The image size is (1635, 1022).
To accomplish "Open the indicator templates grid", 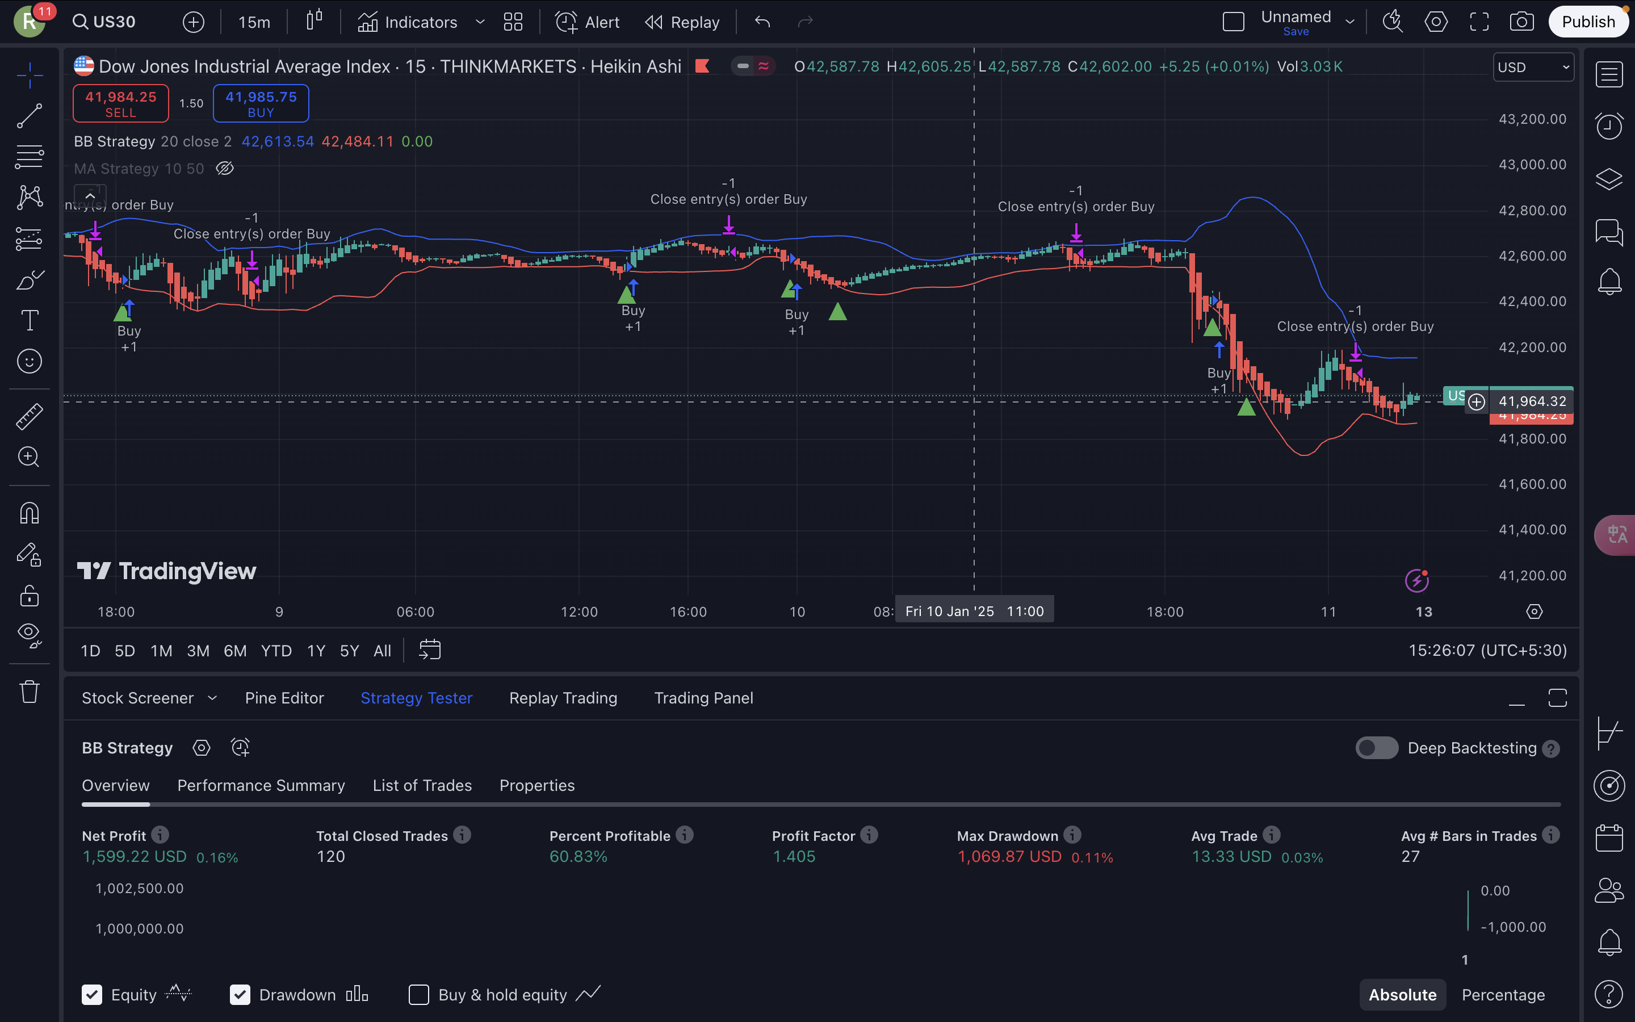I will (x=513, y=22).
